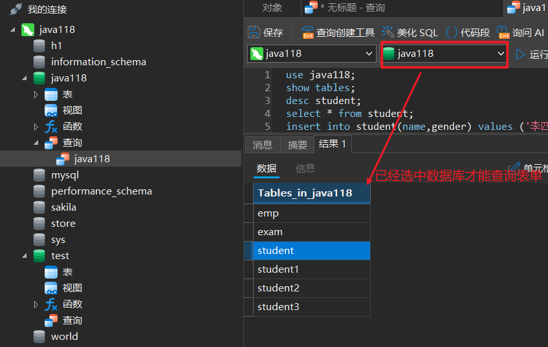Select the student2 result row
The width and height of the screenshot is (548, 347).
pyautogui.click(x=311, y=288)
